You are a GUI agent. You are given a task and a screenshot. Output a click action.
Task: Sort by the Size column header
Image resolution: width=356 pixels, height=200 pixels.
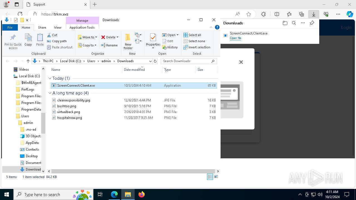point(207,70)
